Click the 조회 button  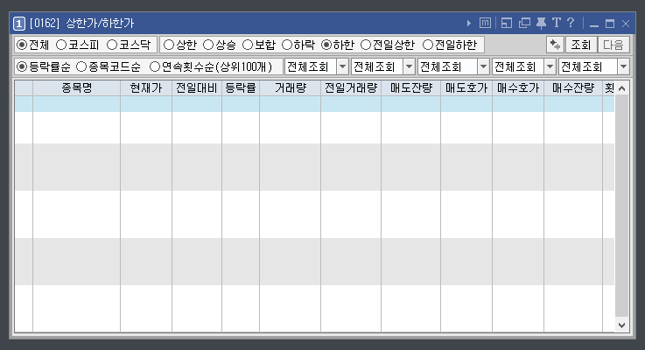coord(581,45)
